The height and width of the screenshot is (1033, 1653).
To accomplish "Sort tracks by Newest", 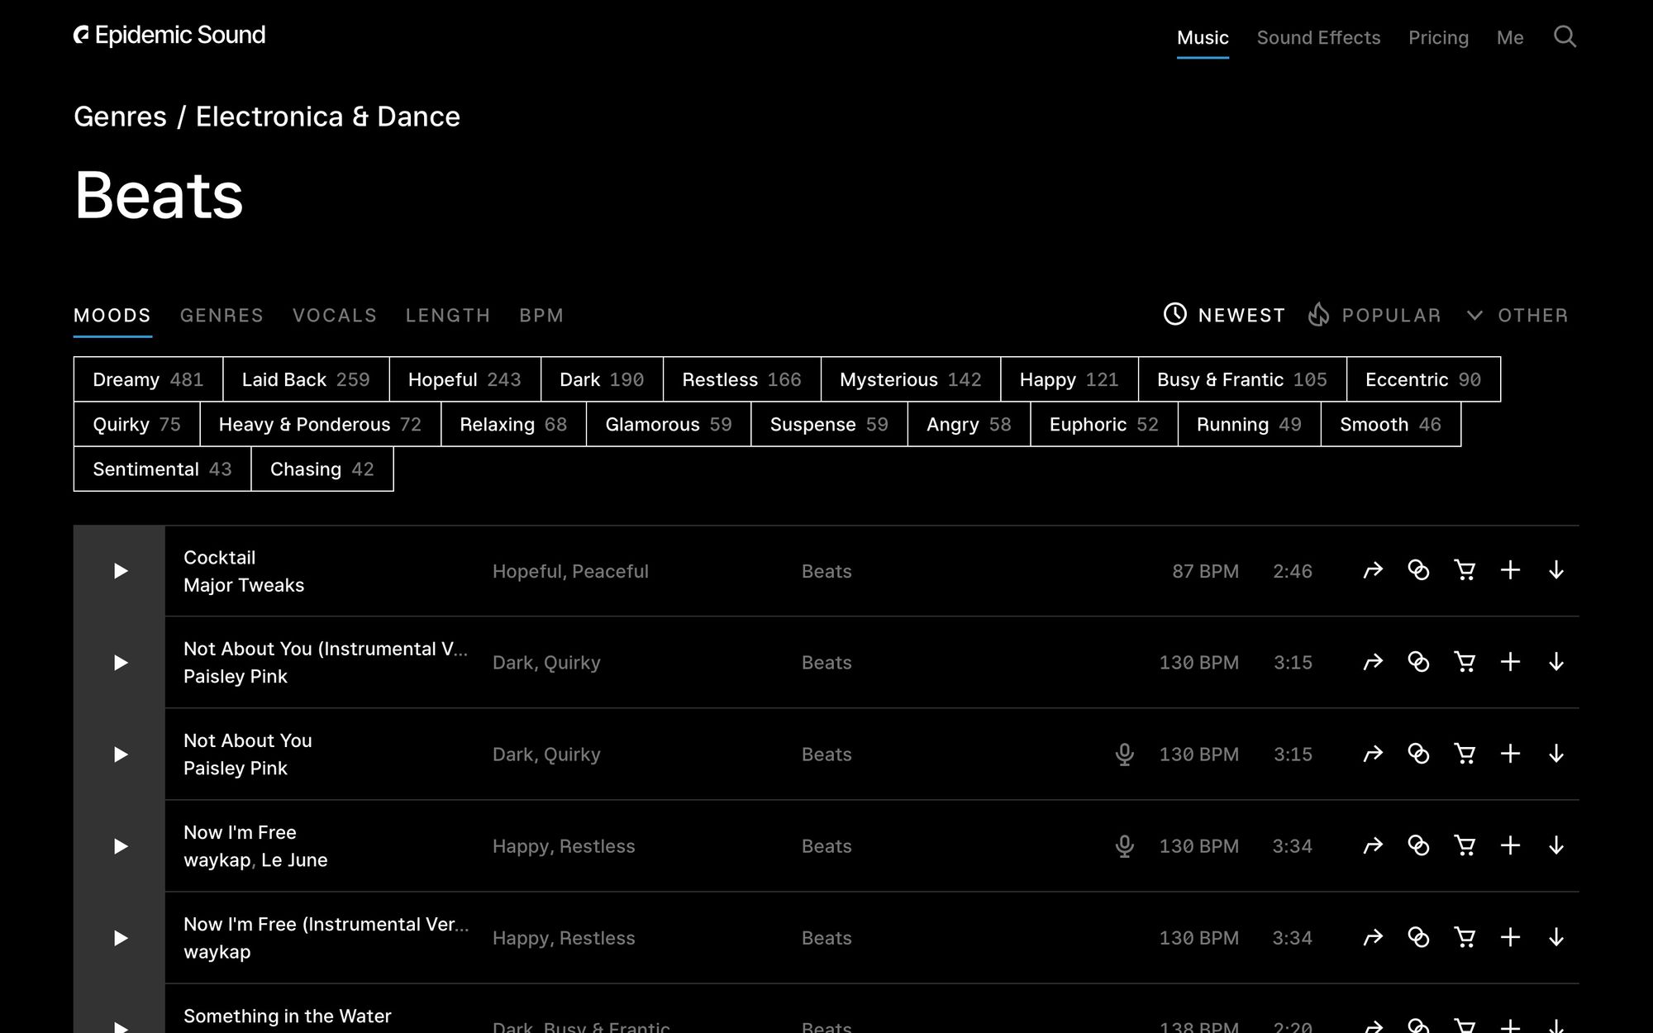I will coord(1224,315).
